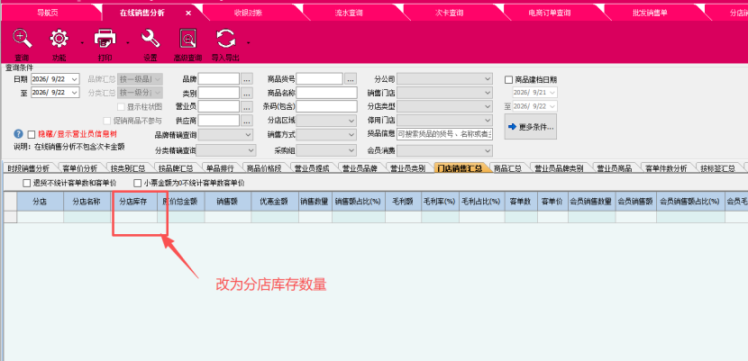Switch to the 电商订单查询 tab
Screen dimensions: 748x361
tap(549, 14)
